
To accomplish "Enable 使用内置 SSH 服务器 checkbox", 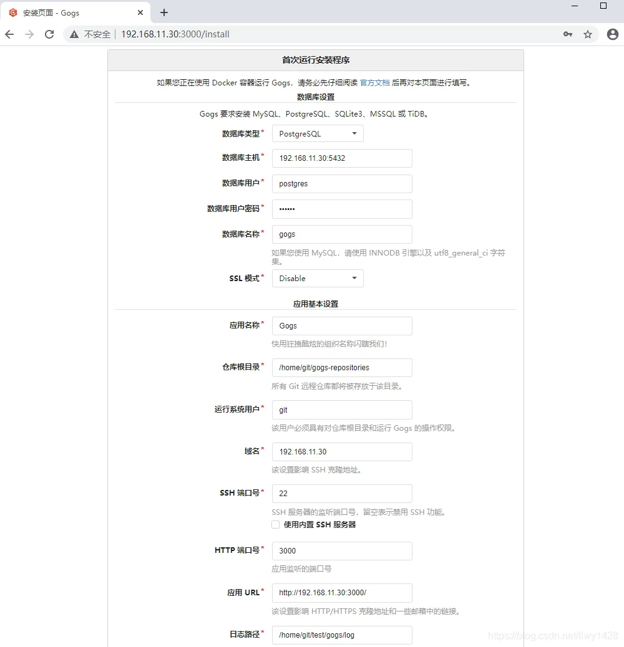I will coord(275,524).
